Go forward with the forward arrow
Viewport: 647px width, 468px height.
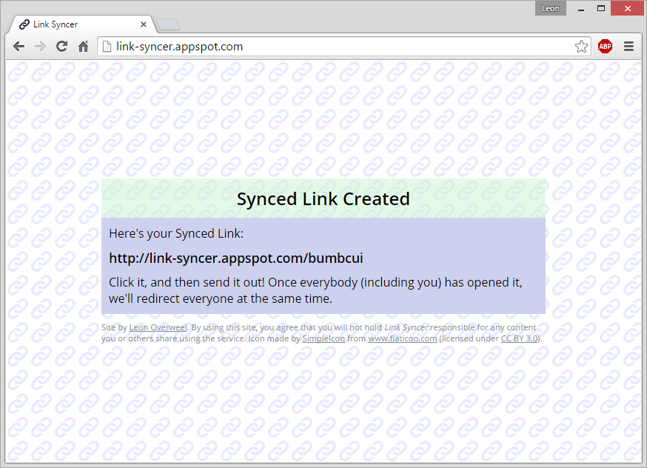[40, 47]
